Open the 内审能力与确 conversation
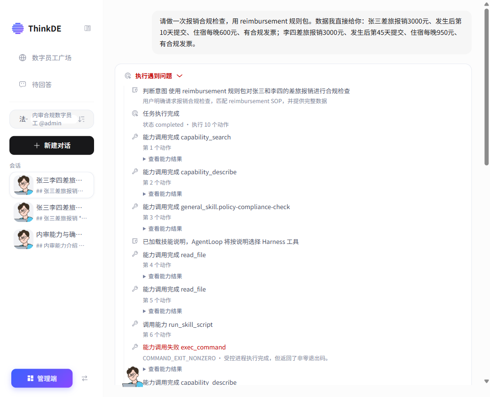The height and width of the screenshot is (397, 490). pyautogui.click(x=52, y=240)
